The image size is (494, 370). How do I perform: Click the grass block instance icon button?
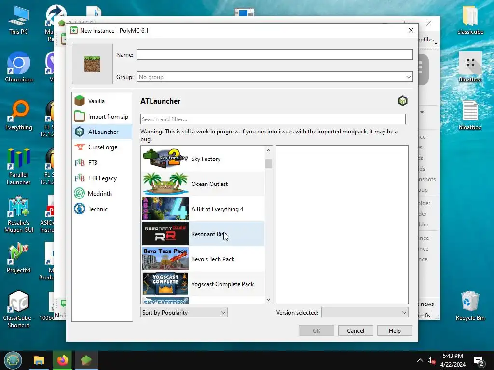click(92, 64)
